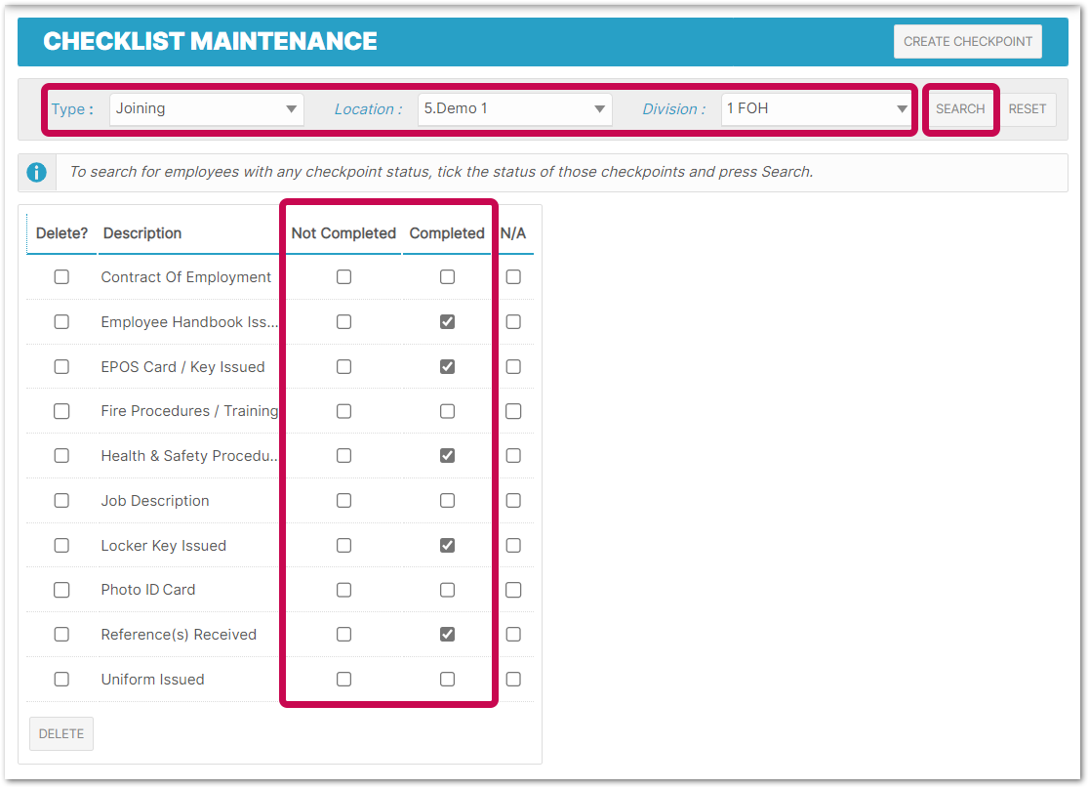This screenshot has height=788, width=1089.
Task: Click the Not Completed column header
Action: pyautogui.click(x=343, y=233)
